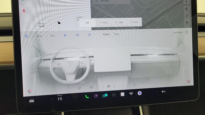Activate the rear window defrost icon
The image size is (205, 115).
[91, 87]
